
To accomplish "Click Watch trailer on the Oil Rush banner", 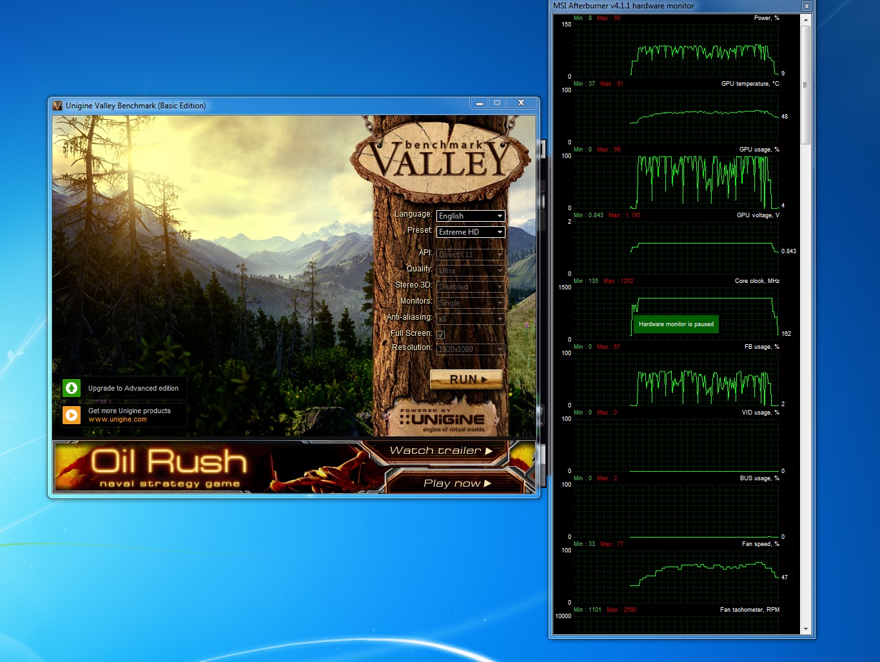I will 441,451.
